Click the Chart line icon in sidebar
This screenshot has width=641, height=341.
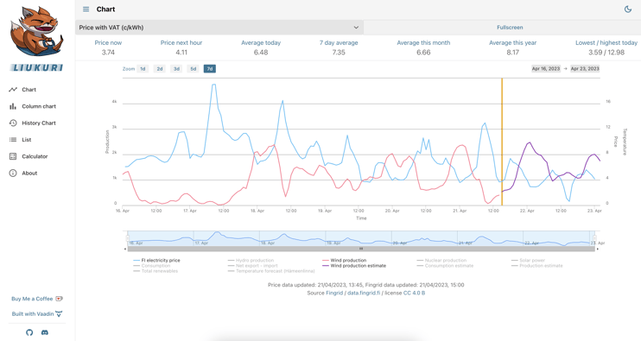coord(13,90)
